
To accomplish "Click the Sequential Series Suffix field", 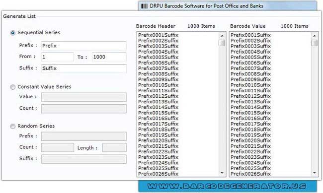I will [x=83, y=68].
